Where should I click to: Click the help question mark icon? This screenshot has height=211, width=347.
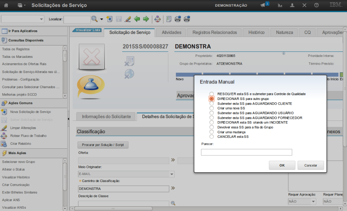point(316,5)
